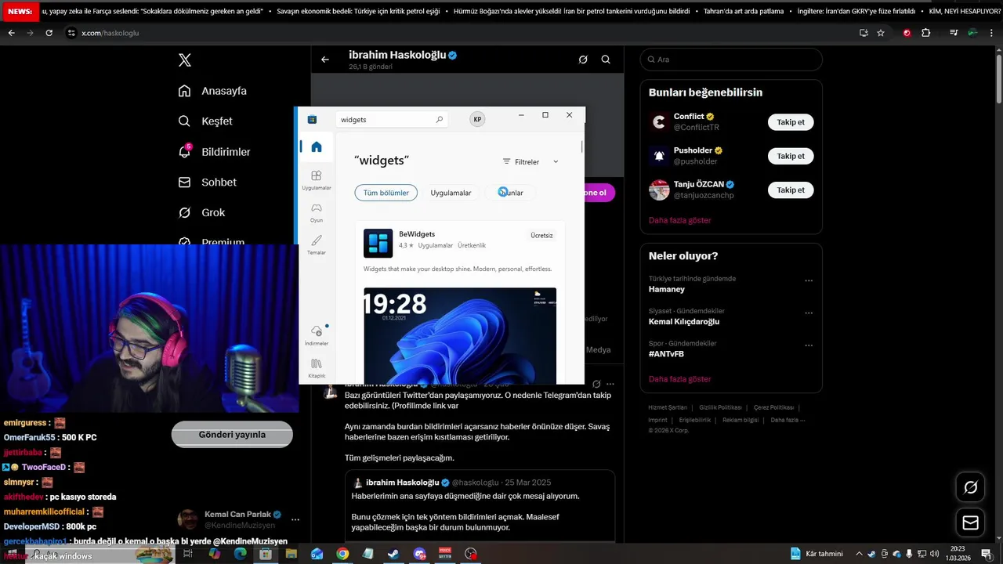Open Kitaplık in the Store sidebar

click(x=317, y=368)
